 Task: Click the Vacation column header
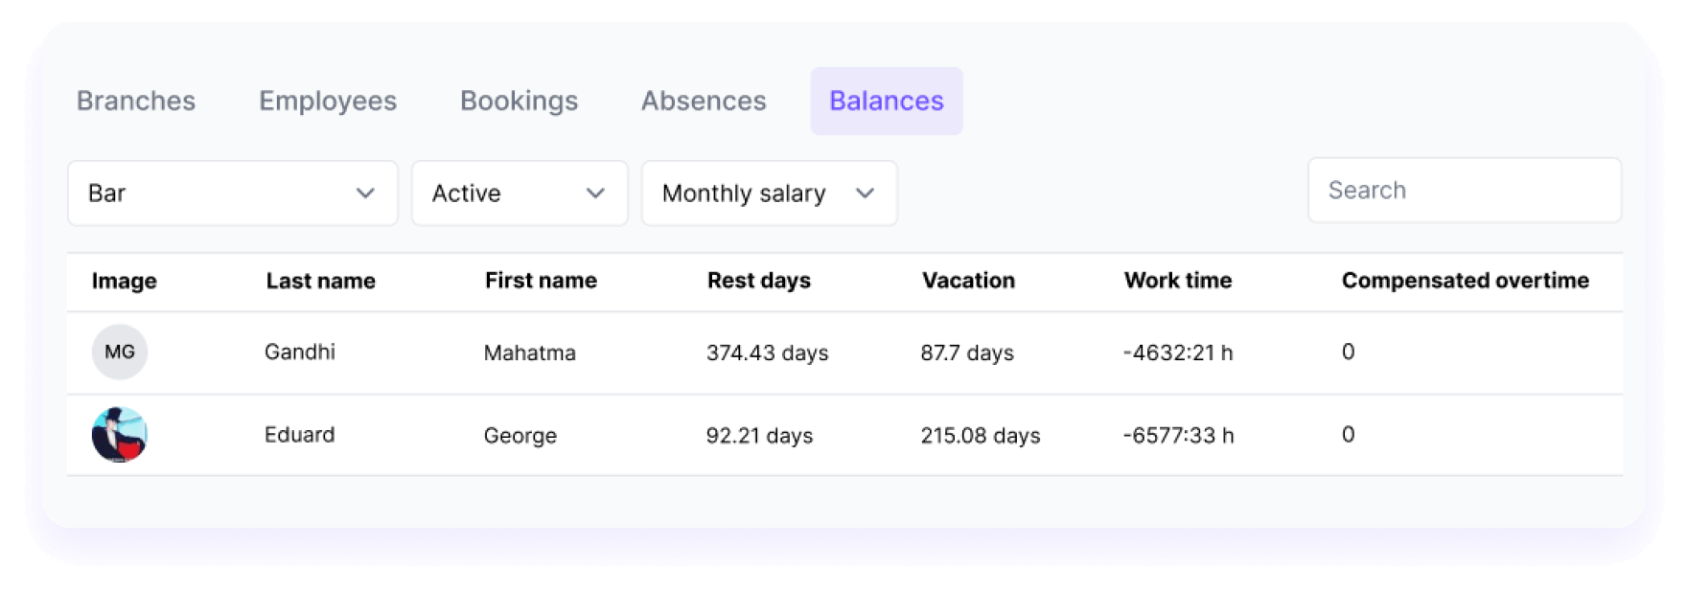pos(968,281)
